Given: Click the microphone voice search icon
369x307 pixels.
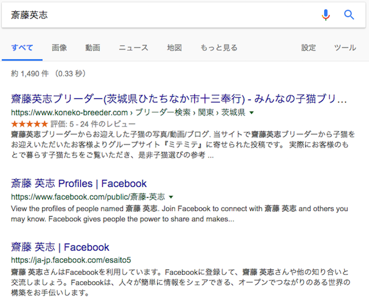Looking at the screenshot, I should tap(326, 15).
